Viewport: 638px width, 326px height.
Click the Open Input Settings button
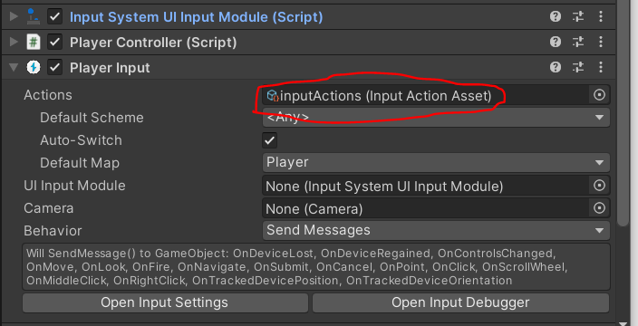[x=165, y=302]
